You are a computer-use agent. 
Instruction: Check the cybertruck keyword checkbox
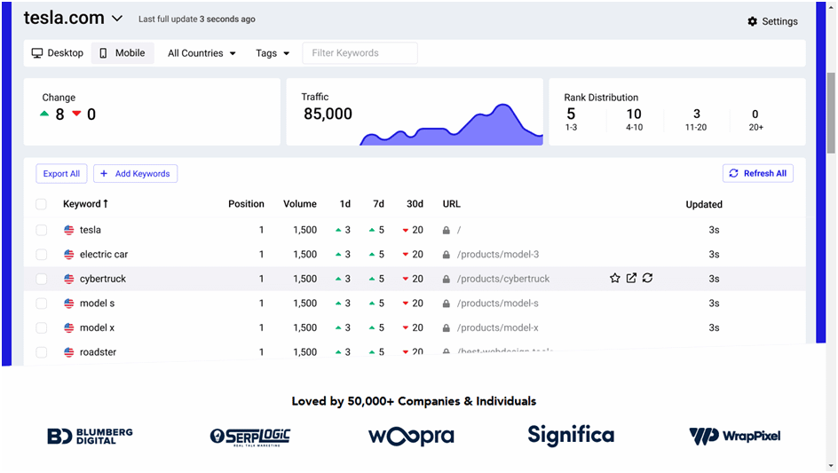point(41,279)
